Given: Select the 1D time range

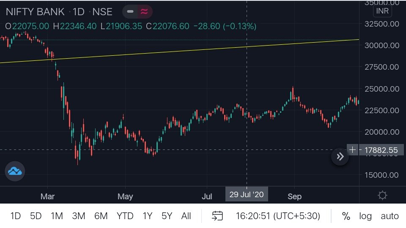Looking at the screenshot, I should click(x=16, y=216).
